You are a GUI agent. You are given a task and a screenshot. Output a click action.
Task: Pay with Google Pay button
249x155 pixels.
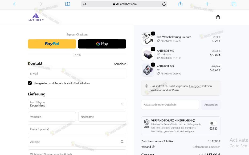click(x=102, y=44)
